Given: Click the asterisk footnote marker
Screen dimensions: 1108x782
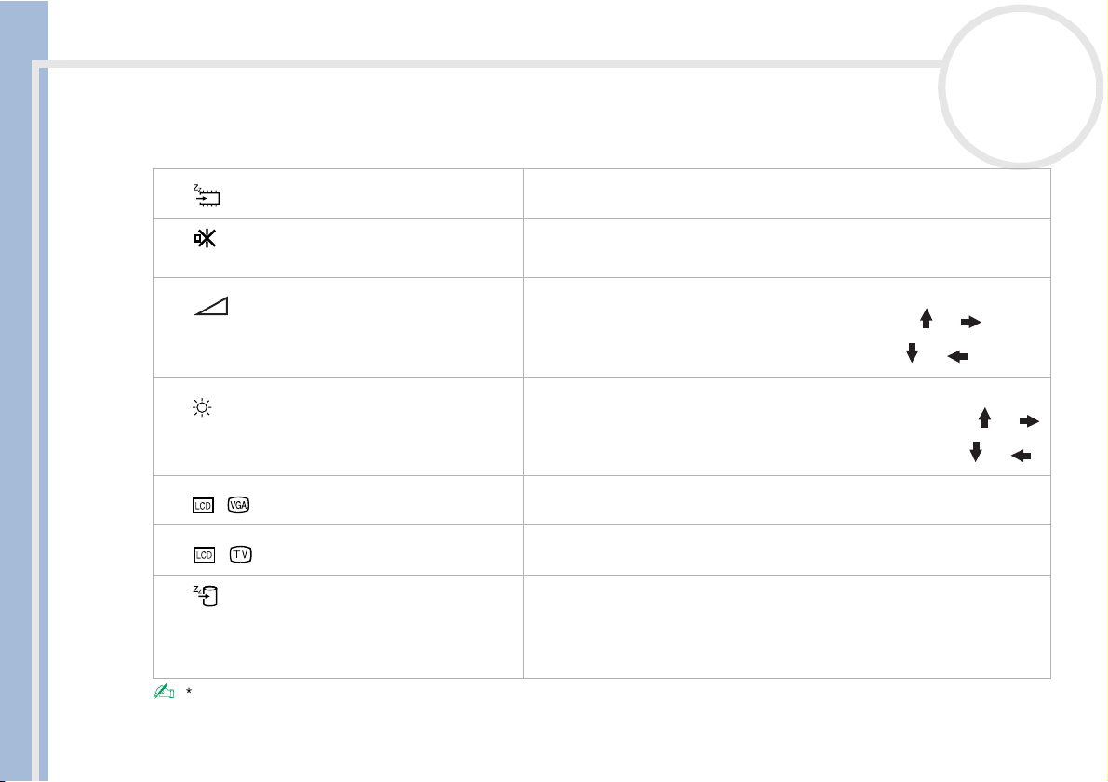Looking at the screenshot, I should [189, 691].
